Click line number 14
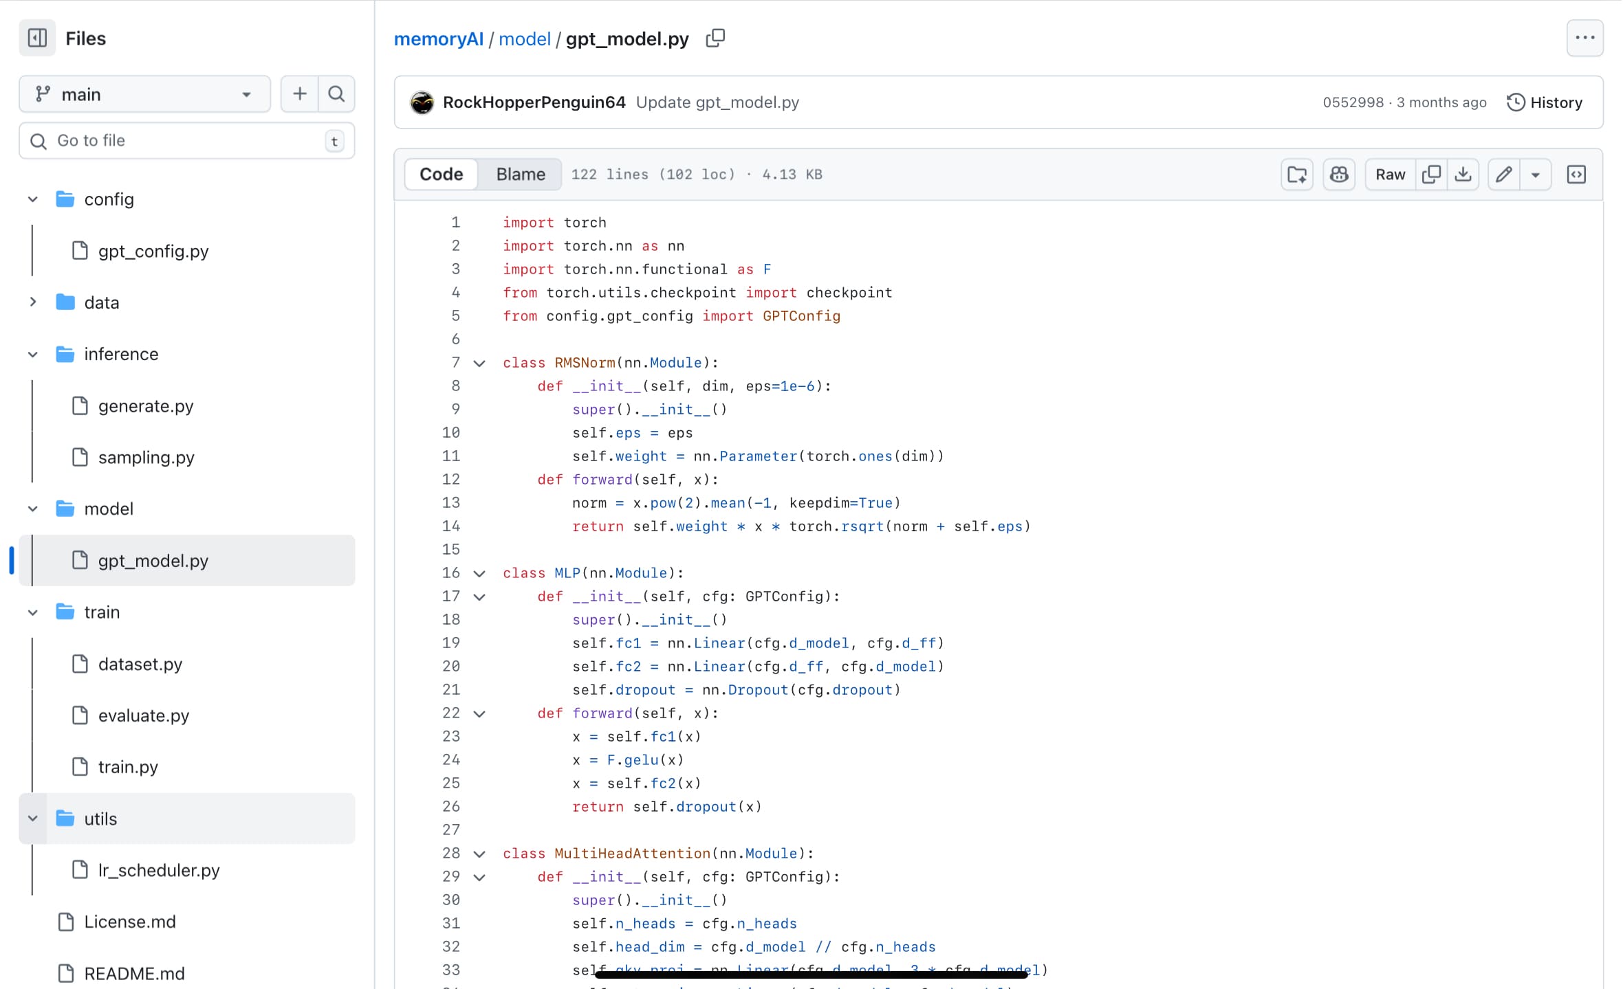This screenshot has height=989, width=1623. click(451, 526)
